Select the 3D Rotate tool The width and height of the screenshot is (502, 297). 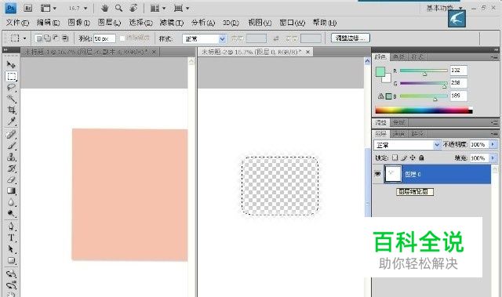point(11,273)
